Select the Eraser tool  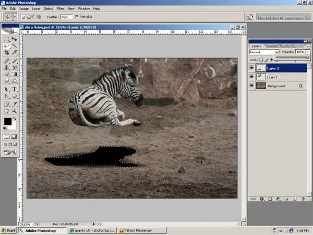[x=6, y=74]
